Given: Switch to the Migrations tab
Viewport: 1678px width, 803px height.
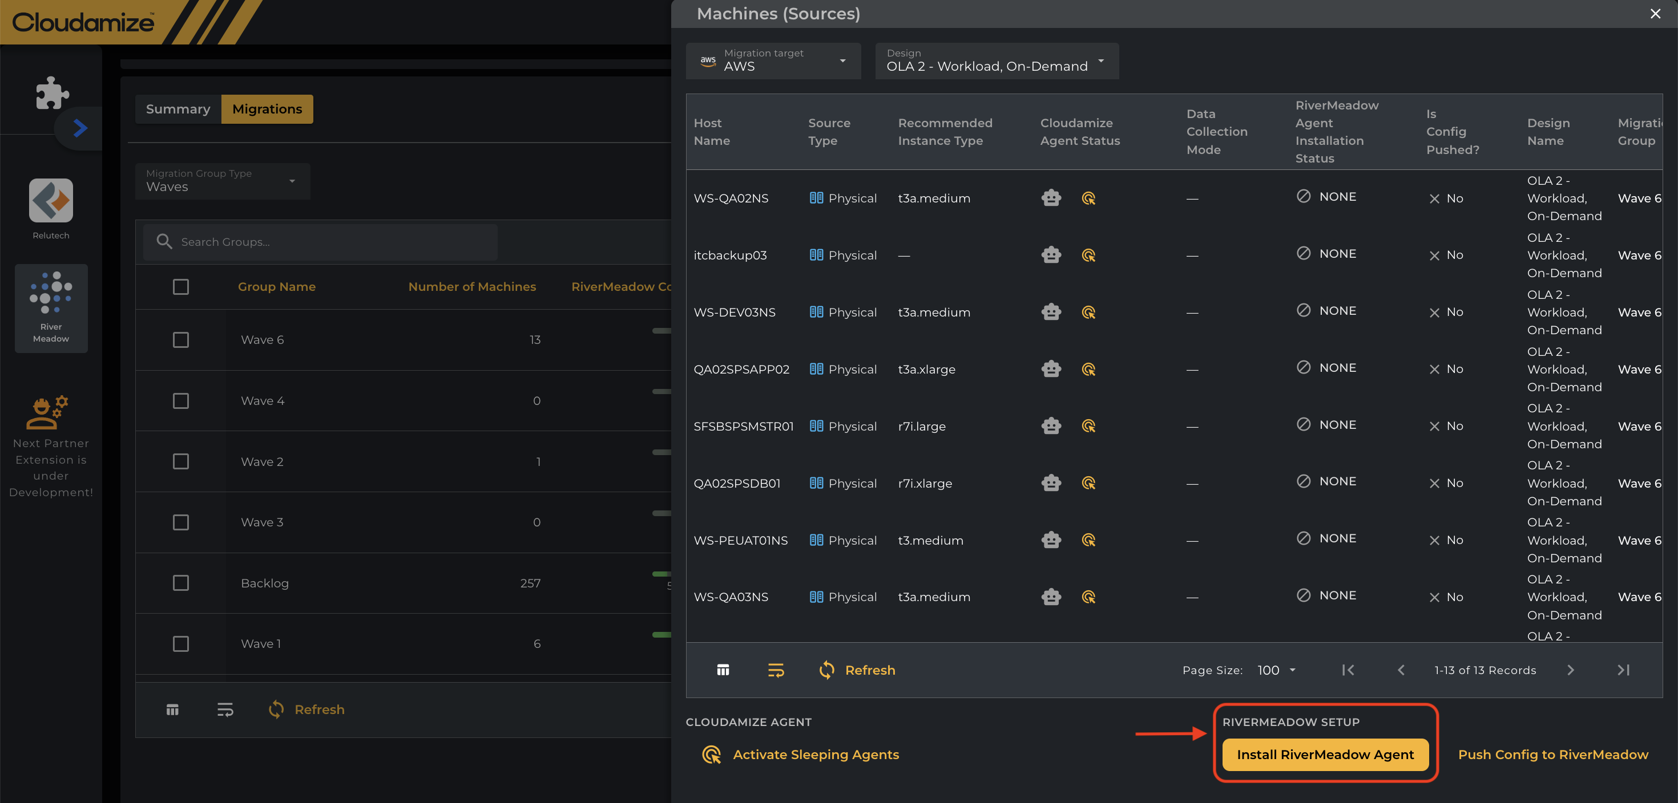Looking at the screenshot, I should [267, 109].
